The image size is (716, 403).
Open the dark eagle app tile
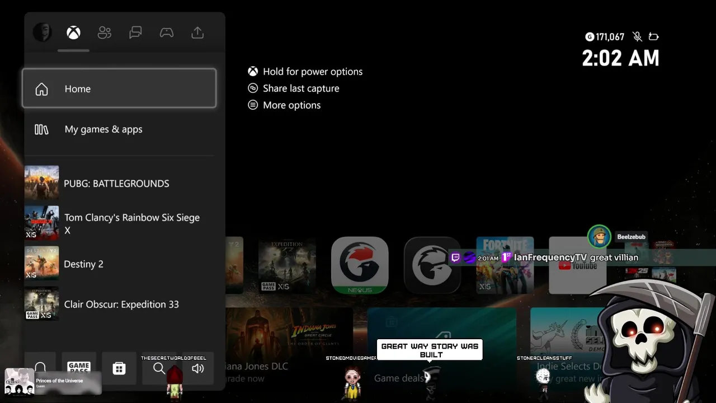[432, 265]
